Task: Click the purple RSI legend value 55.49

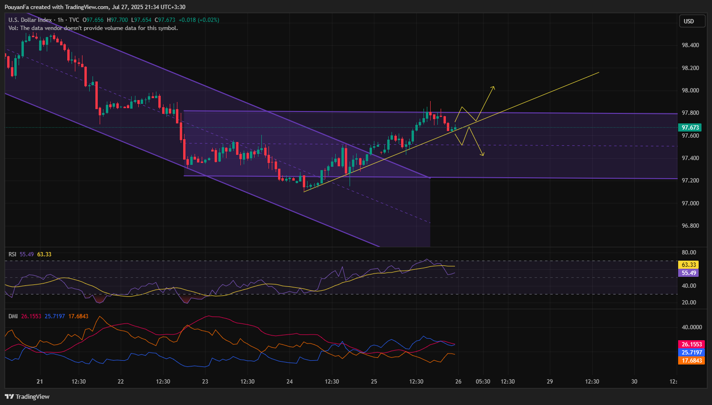Action: [x=27, y=254]
